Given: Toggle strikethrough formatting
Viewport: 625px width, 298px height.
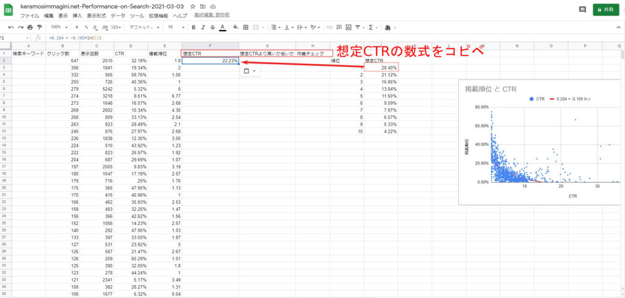Looking at the screenshot, I should (x=212, y=27).
